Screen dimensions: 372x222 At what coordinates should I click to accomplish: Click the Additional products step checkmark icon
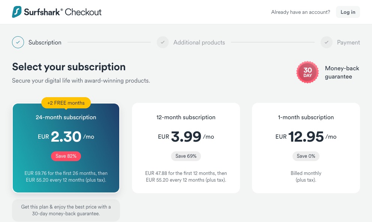point(163,42)
